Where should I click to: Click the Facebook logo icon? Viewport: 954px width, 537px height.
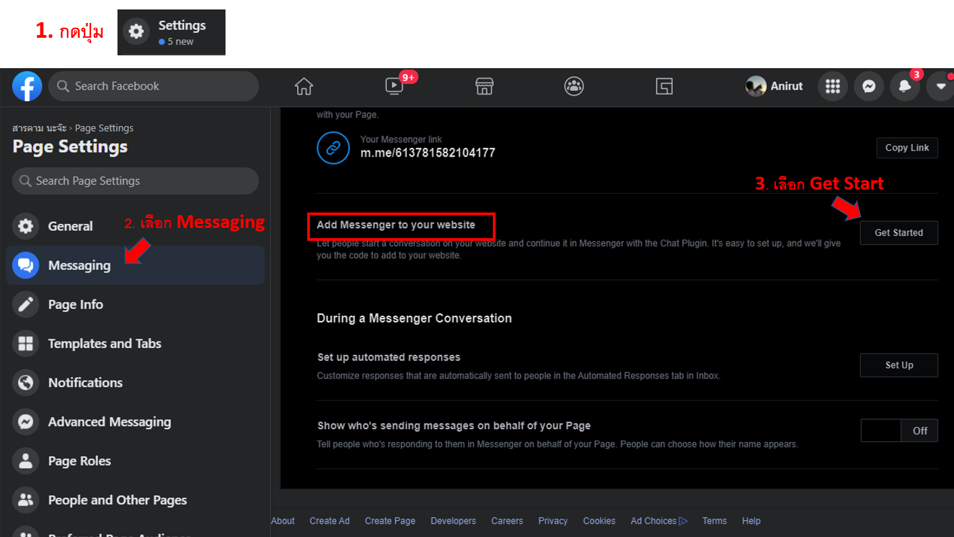point(27,86)
